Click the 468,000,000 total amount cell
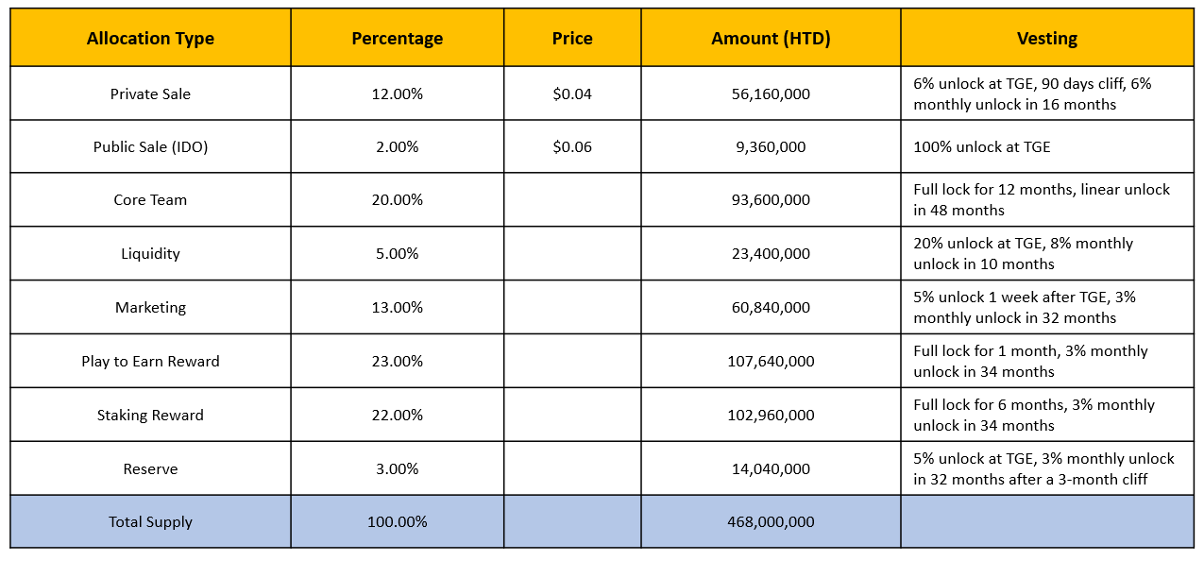1204x561 pixels. click(x=771, y=521)
